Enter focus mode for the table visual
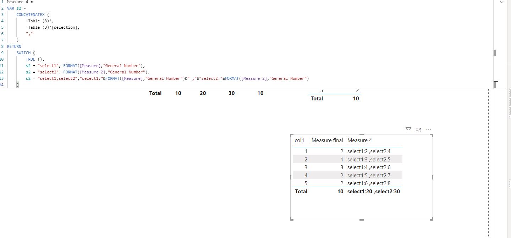This screenshot has width=511, height=238. [418, 130]
